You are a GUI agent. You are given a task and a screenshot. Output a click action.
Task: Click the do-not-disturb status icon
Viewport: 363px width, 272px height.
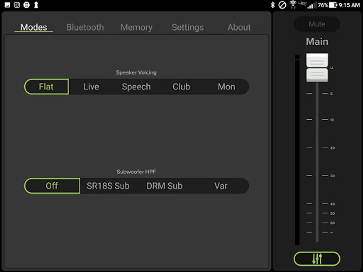point(282,5)
